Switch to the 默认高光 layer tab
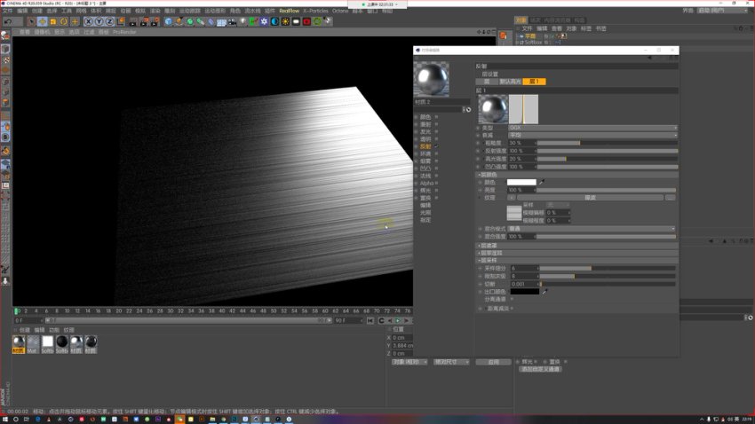 pos(509,82)
